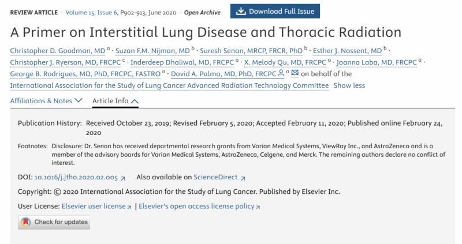Screen dimensions: 462x244
Task: Click the external-link arrow beside the DOI
Action: tap(123, 178)
